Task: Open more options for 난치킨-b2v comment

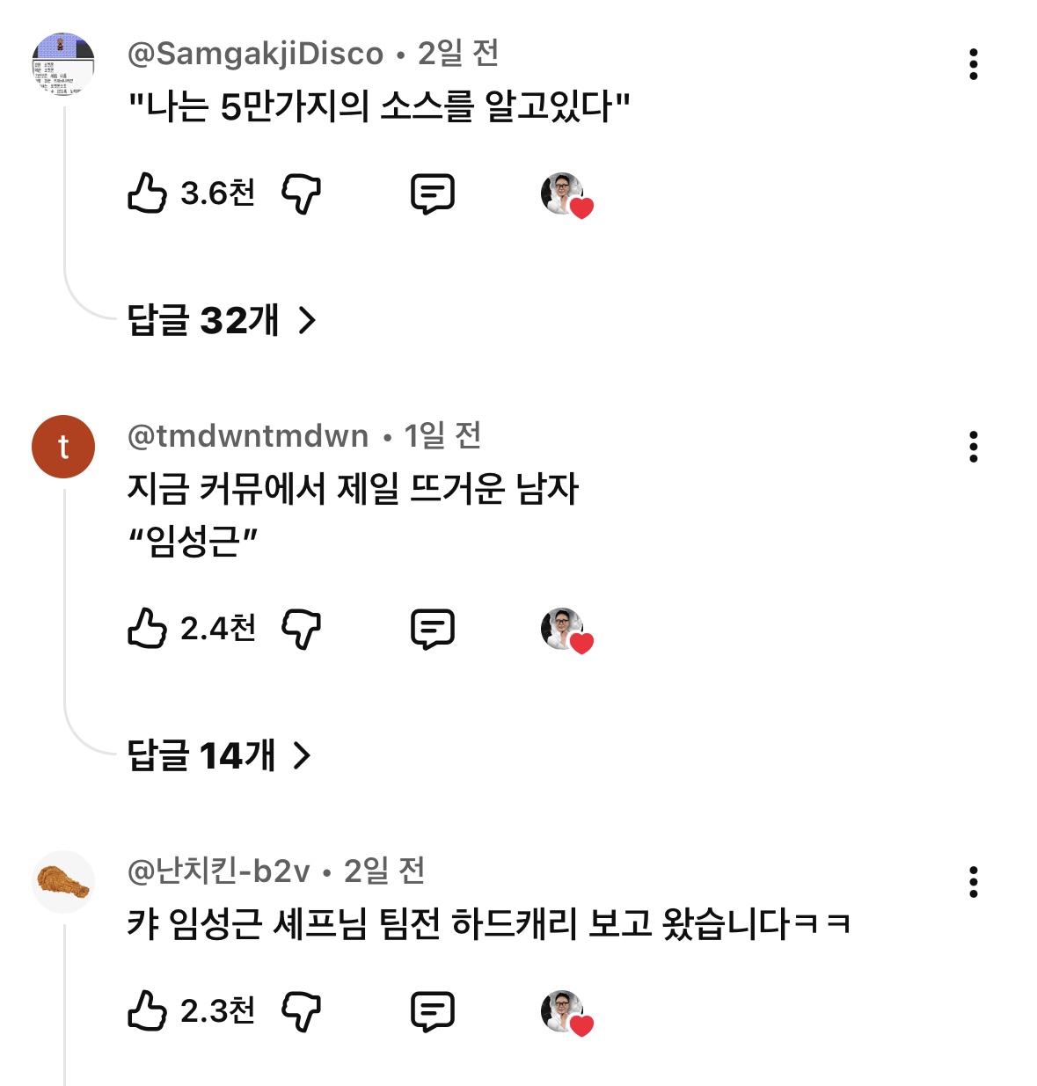Action: point(973,882)
